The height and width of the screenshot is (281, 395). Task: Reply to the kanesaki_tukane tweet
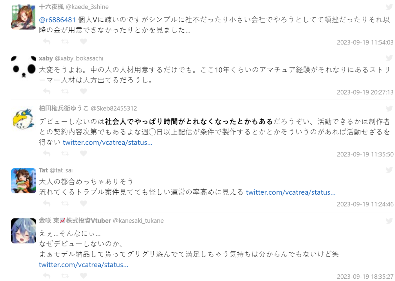(x=47, y=276)
